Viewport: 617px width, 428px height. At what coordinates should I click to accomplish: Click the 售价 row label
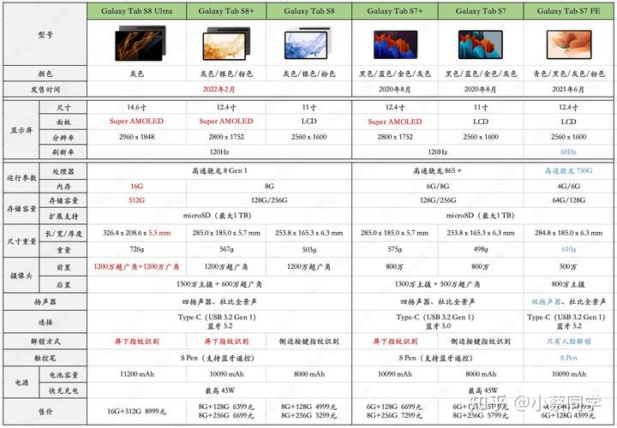(45, 411)
